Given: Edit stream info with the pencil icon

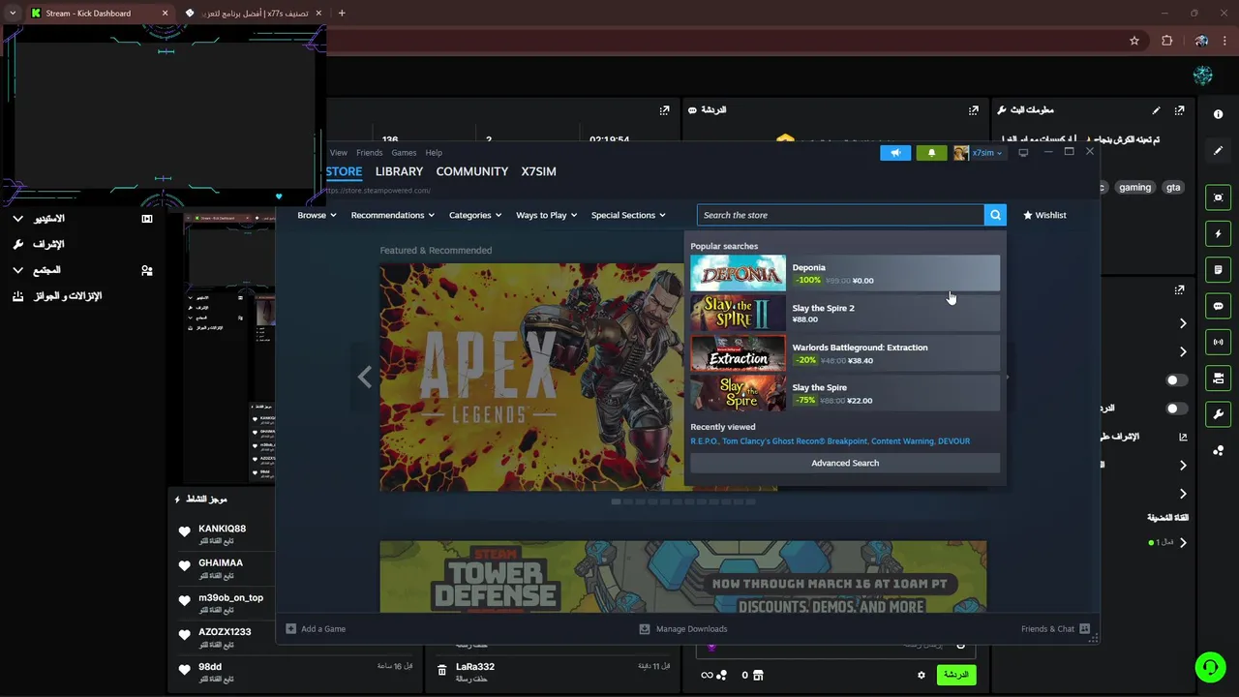Looking at the screenshot, I should (1156, 110).
